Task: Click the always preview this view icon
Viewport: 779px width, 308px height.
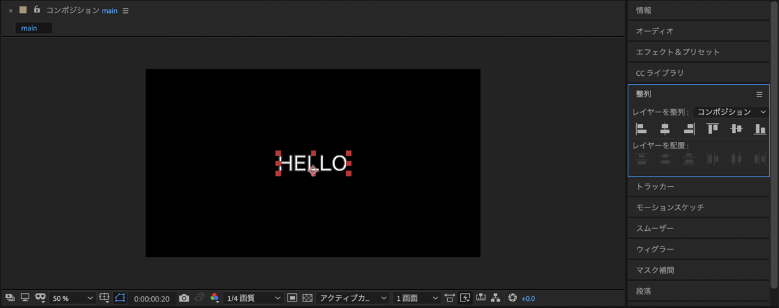Action: pyautogui.click(x=10, y=298)
